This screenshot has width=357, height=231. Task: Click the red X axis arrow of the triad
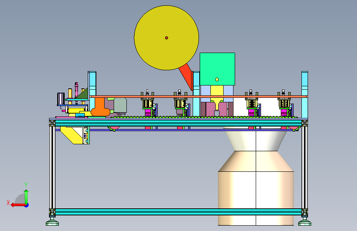point(18,205)
